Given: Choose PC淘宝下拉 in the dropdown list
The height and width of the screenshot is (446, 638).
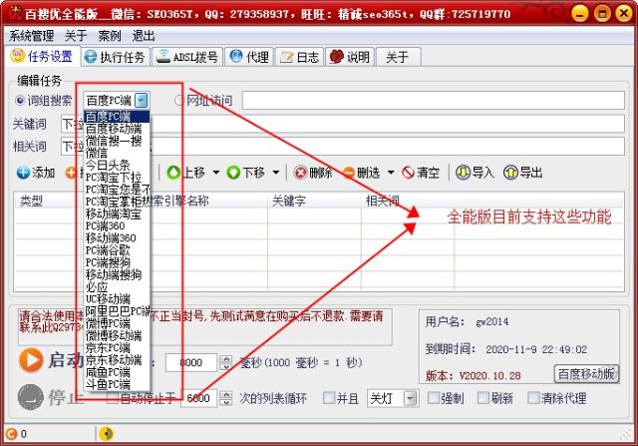Looking at the screenshot, I should click(x=117, y=178).
